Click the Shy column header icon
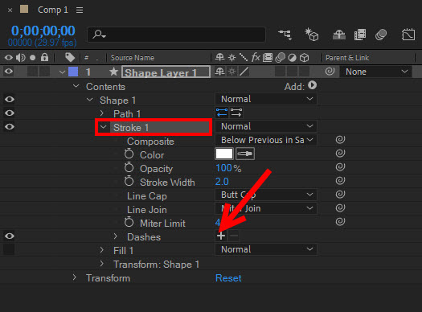Image resolution: width=422 pixels, height=312 pixels. 219,57
